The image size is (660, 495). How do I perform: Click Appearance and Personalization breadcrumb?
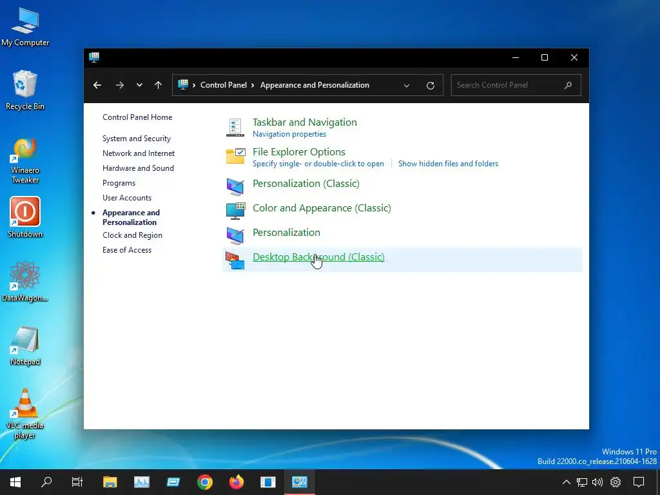pyautogui.click(x=315, y=85)
